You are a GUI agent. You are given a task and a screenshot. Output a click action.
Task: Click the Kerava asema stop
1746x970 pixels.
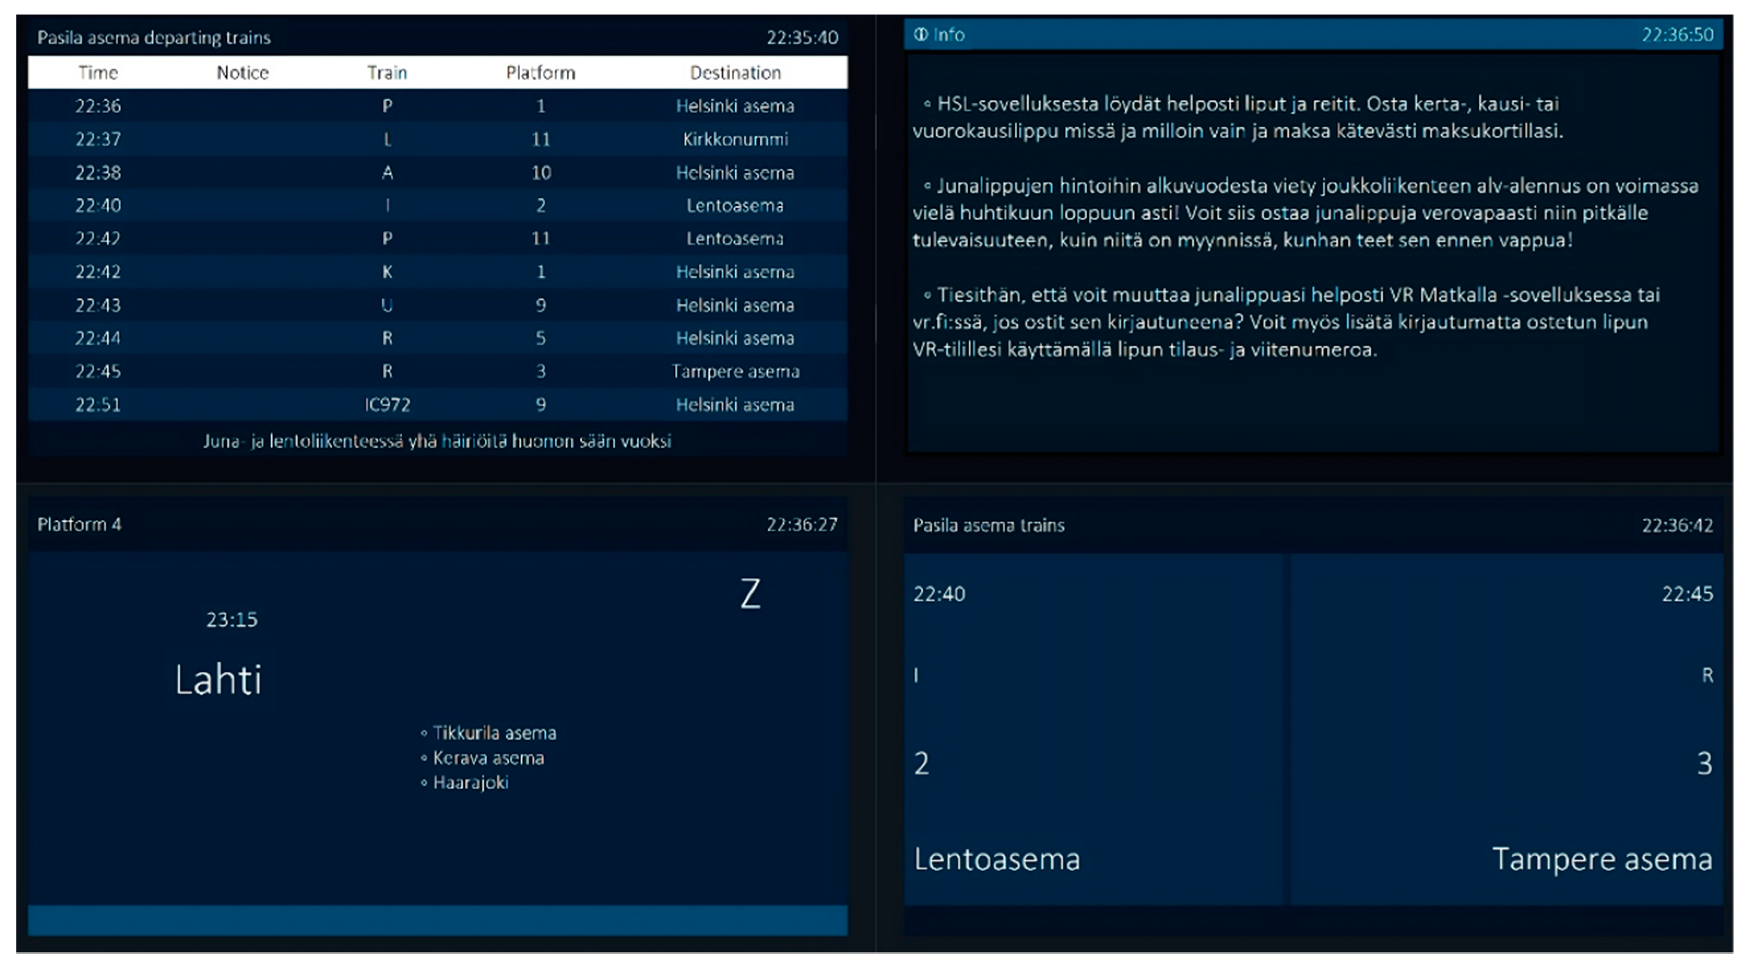(x=488, y=758)
